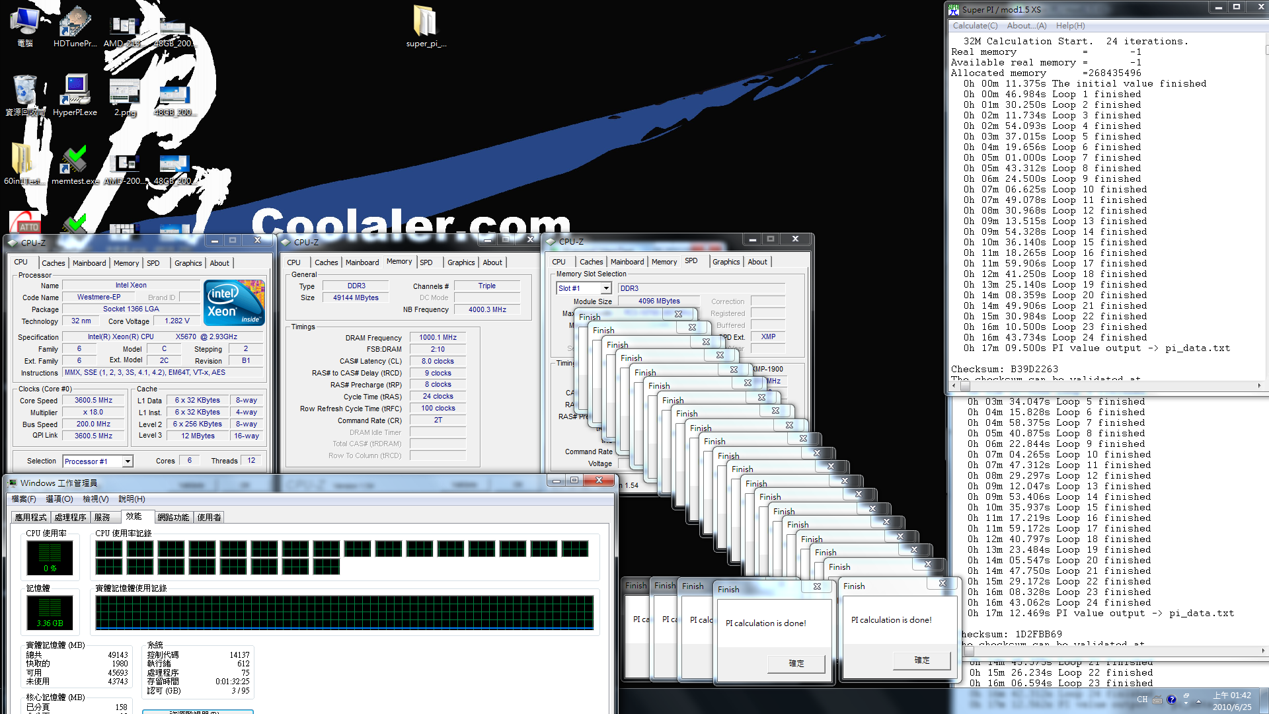Open 說明(H) menu in Task Manager
Image resolution: width=1269 pixels, height=714 pixels.
(132, 499)
